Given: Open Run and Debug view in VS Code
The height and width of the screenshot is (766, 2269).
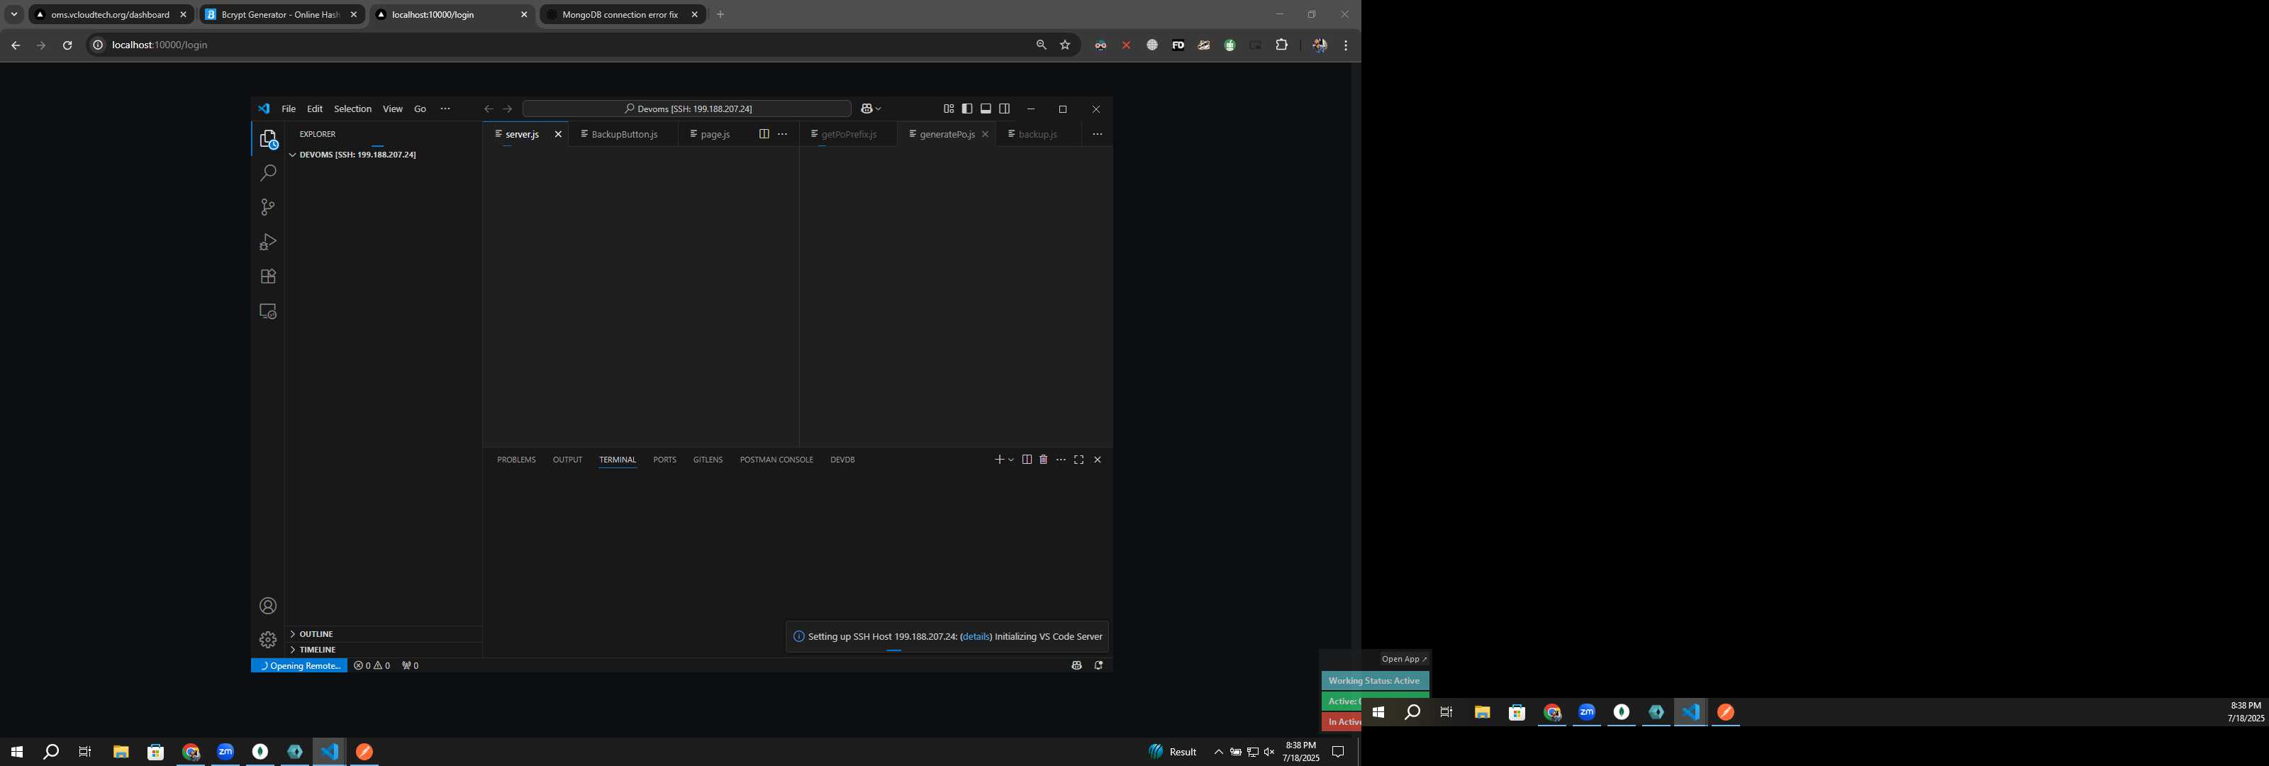Looking at the screenshot, I should coord(268,243).
